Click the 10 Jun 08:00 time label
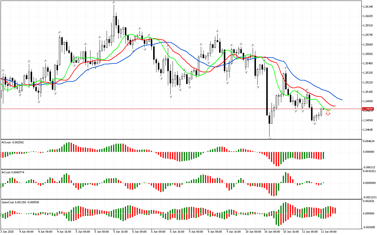Viewport: 377px width, 235px height. pos(271,231)
